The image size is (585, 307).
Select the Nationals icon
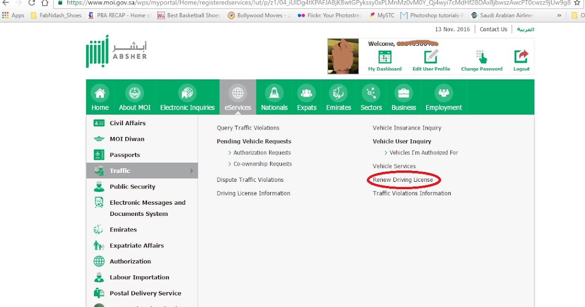[x=274, y=93]
